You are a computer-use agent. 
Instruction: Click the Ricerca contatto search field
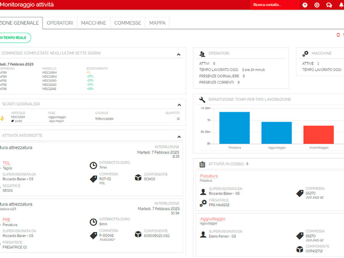pos(274,5)
